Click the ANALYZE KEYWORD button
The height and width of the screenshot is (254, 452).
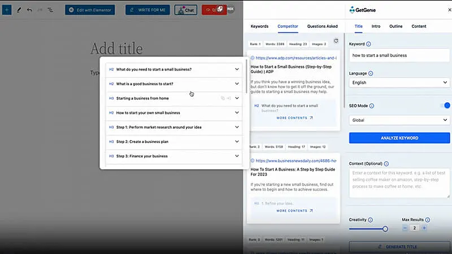click(399, 138)
